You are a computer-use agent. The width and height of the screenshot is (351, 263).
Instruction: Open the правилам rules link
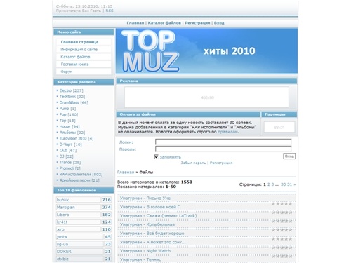[x=227, y=132]
